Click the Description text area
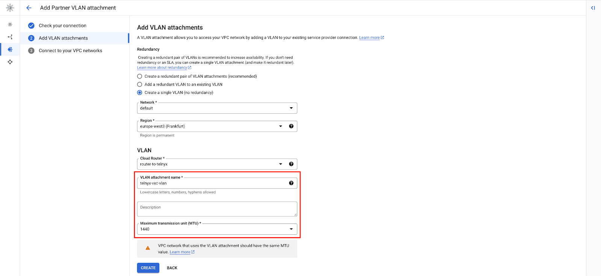 click(217, 209)
